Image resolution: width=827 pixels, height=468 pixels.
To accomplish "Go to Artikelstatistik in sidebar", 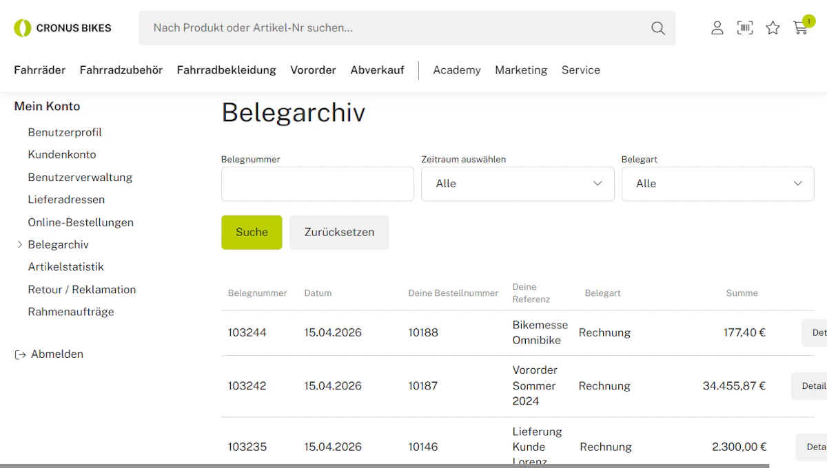I will (x=65, y=267).
